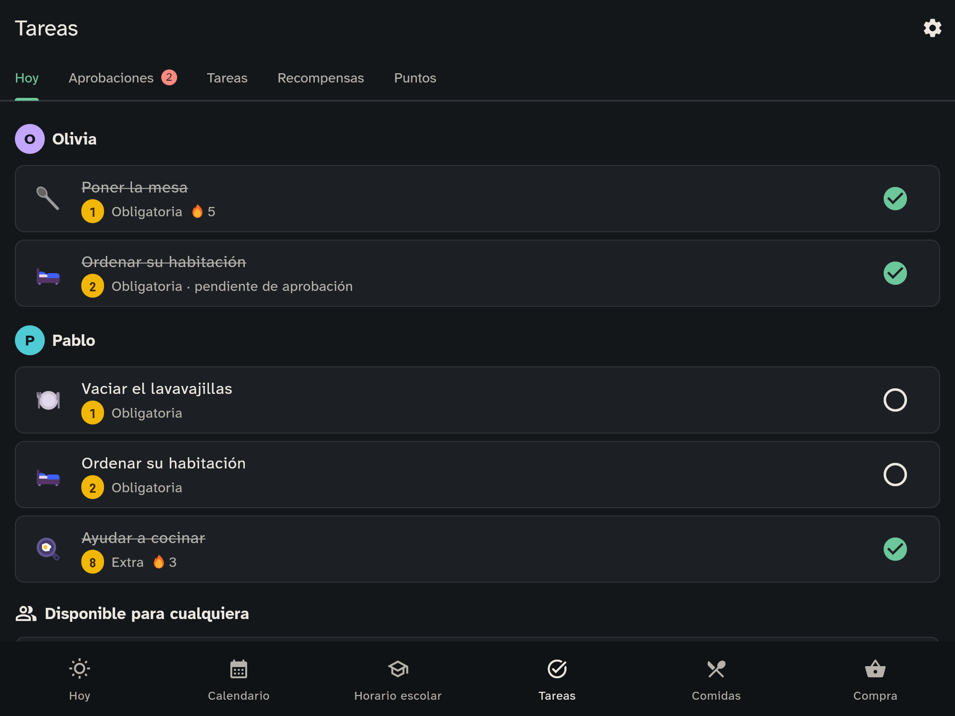Open settings with the gear icon
This screenshot has width=955, height=716.
click(932, 28)
